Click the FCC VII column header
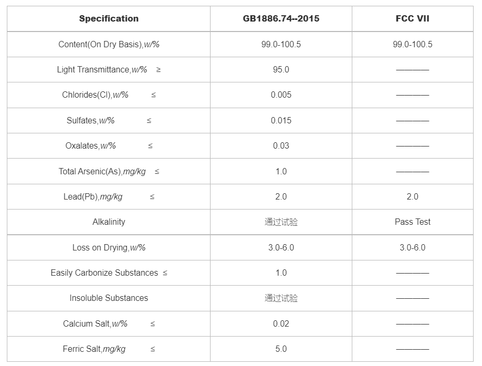Image resolution: width=482 pixels, height=366 pixels. (412, 18)
